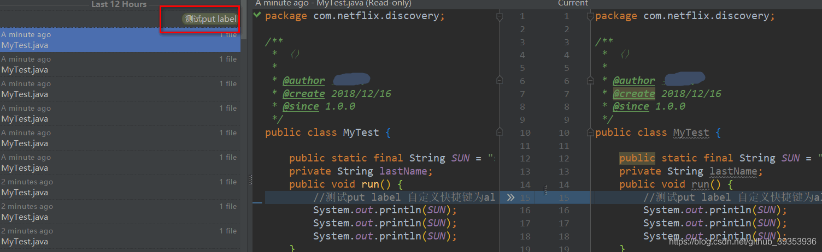Click the @author tag in the Current pane
Viewport: 822px width, 252px height.
pos(633,81)
